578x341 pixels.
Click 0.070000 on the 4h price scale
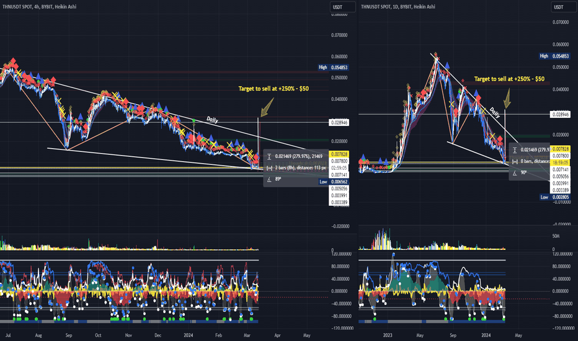point(339,35)
